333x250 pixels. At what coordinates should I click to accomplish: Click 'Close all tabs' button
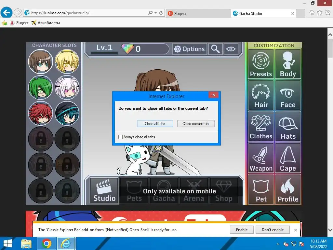[x=155, y=123]
